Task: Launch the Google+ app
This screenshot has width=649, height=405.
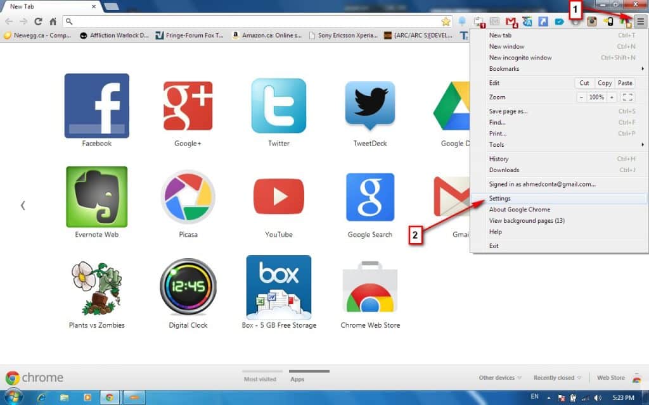Action: pos(188,106)
